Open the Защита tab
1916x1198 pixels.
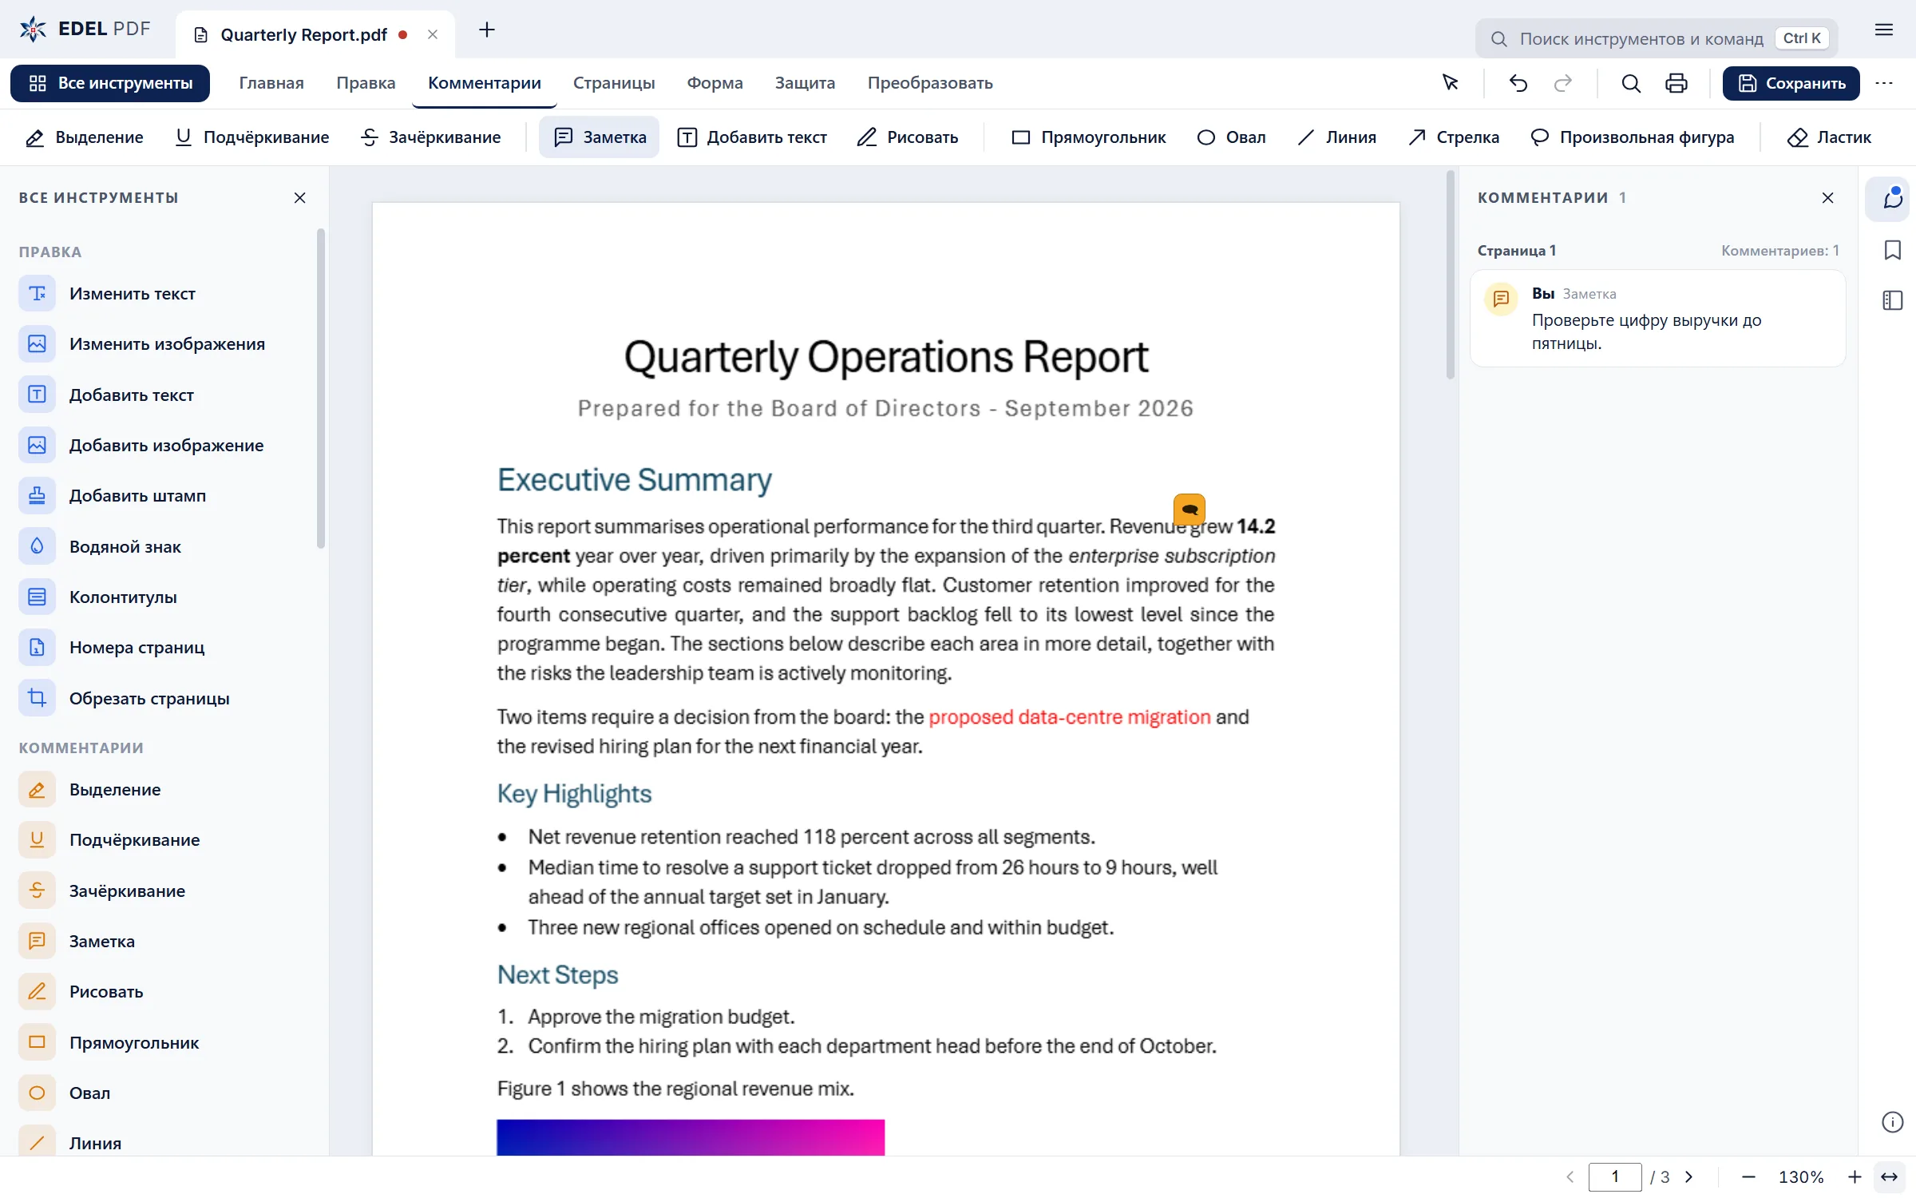pyautogui.click(x=805, y=83)
